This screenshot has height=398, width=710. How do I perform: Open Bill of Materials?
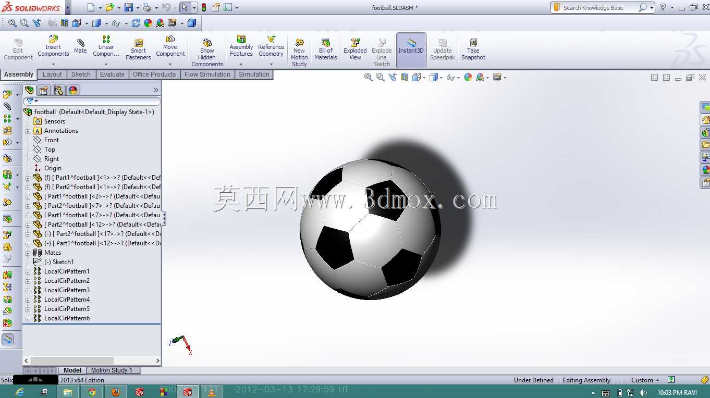[326, 49]
